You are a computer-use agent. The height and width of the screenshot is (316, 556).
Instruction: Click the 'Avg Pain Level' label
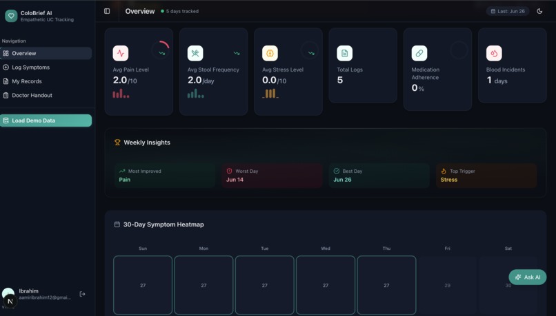pos(130,70)
